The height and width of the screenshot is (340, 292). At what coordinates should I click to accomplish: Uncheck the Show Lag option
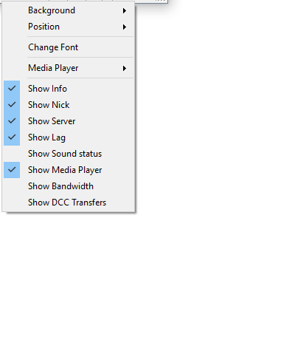tap(69, 137)
